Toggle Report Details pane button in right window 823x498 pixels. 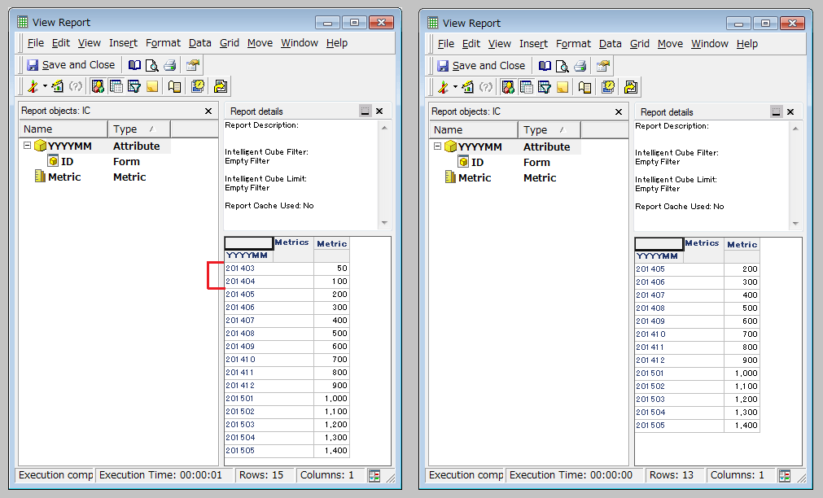coord(526,87)
